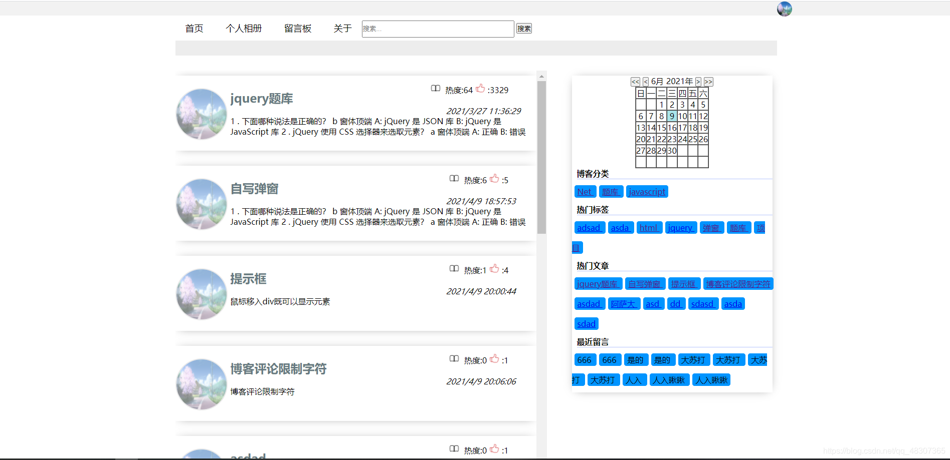Click the book icon on 博客评论限制字符 post
This screenshot has width=950, height=460.
(454, 359)
